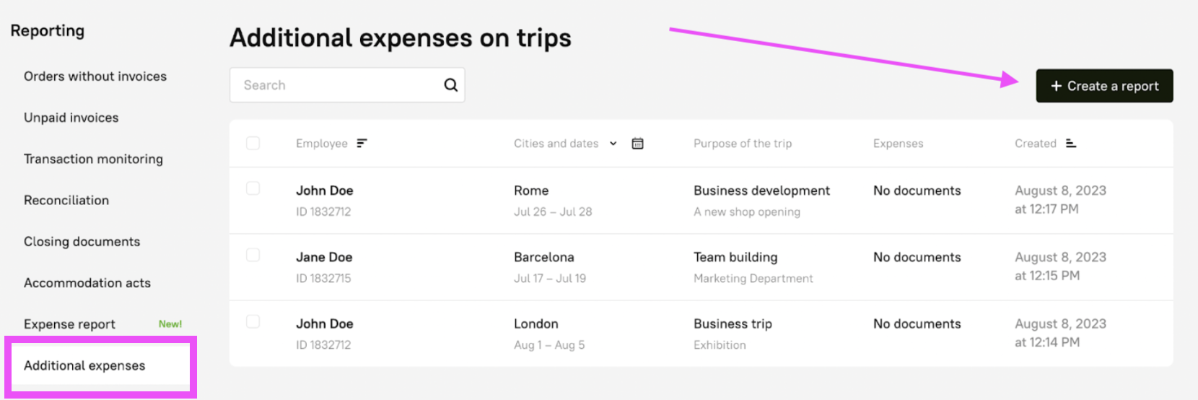Open Orders without invoices section
Viewport: 1198px width, 400px height.
pos(95,77)
